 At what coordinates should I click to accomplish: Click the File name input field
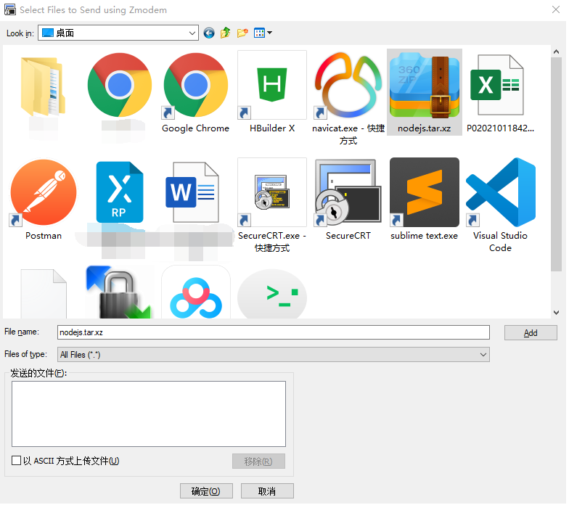coord(273,332)
